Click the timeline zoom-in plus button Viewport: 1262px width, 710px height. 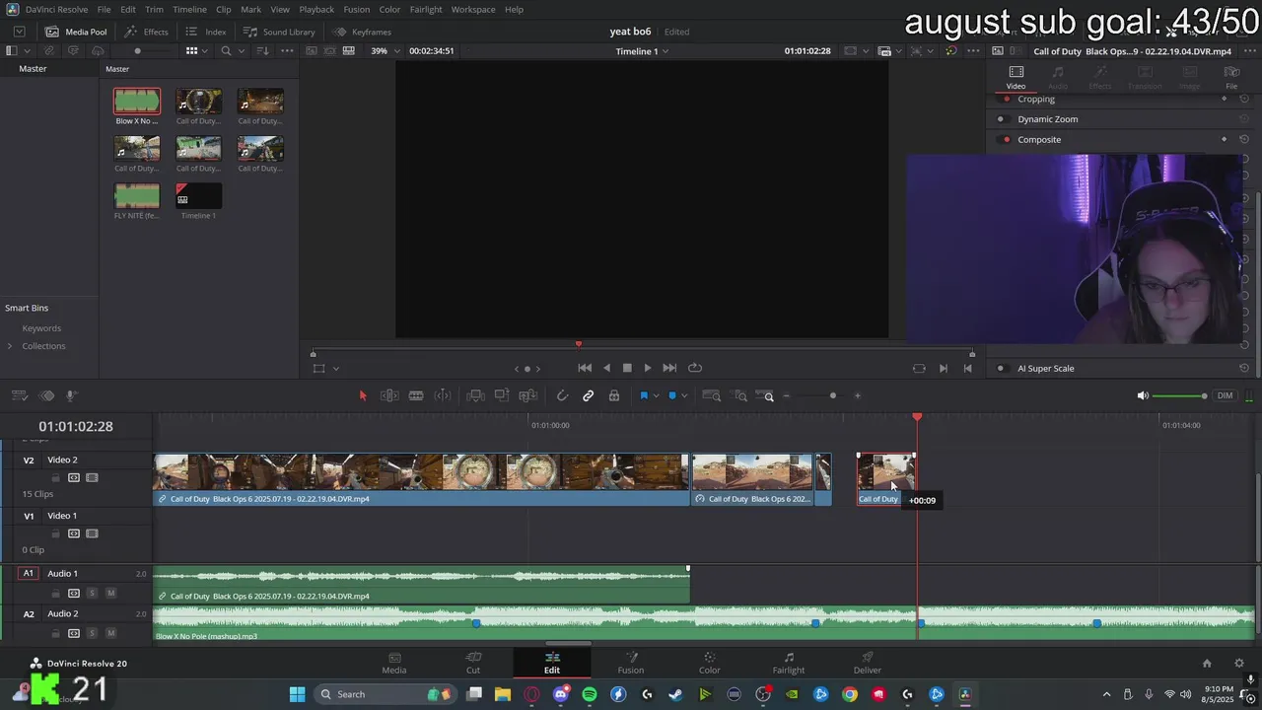(857, 396)
